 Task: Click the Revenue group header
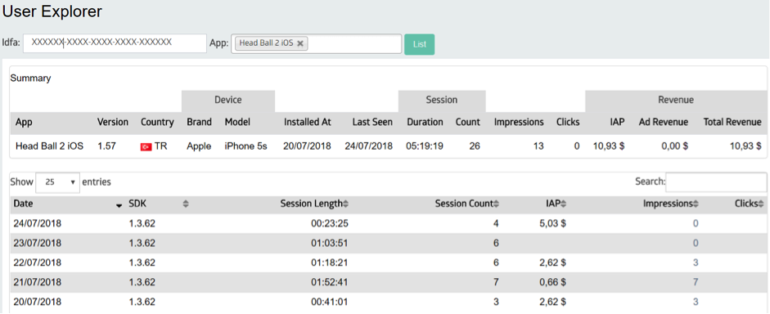click(x=676, y=100)
